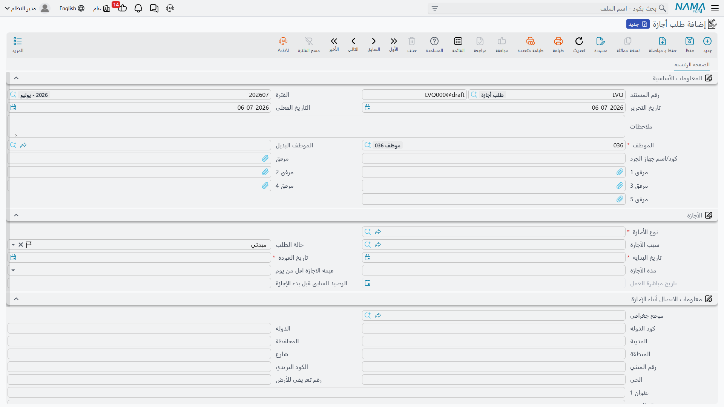Open the calendar for تاريخ العودة
Screen dimensions: 724x407
point(13,257)
